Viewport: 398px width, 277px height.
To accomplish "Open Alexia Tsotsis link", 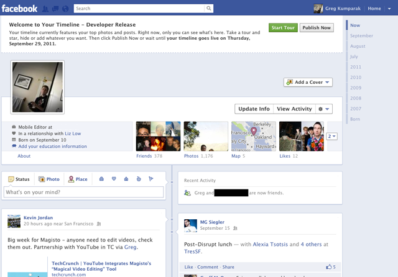I will (271, 244).
